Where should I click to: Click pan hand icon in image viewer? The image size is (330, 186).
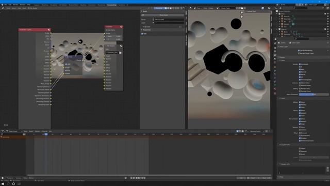[242, 17]
